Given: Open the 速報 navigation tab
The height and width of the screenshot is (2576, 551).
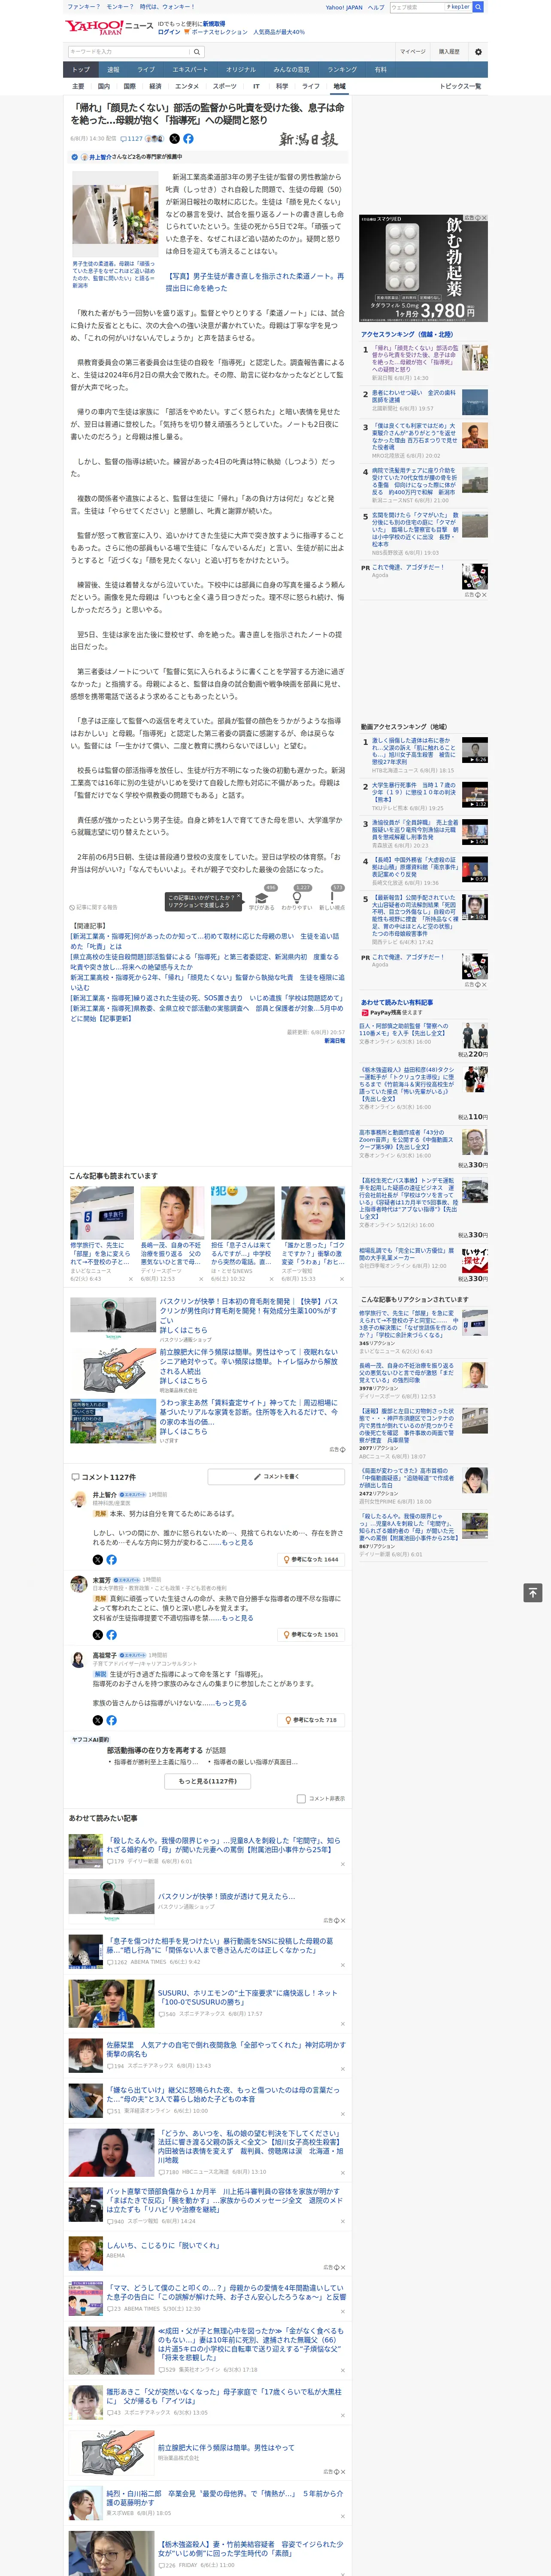Looking at the screenshot, I should coord(113,70).
